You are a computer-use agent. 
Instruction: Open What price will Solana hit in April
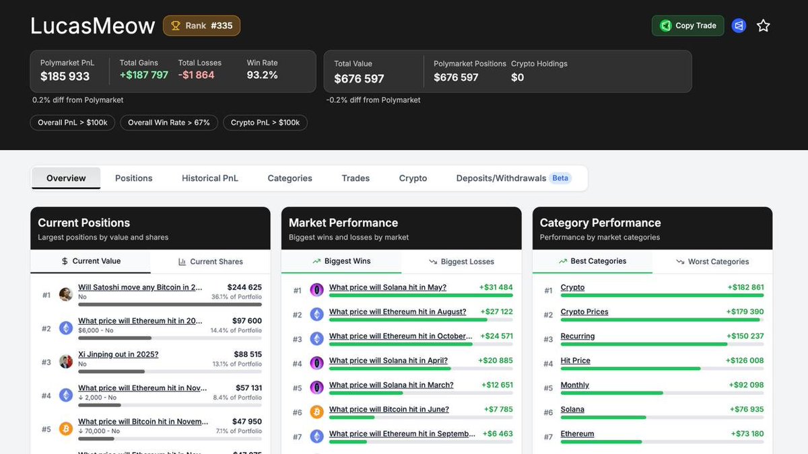(x=389, y=361)
